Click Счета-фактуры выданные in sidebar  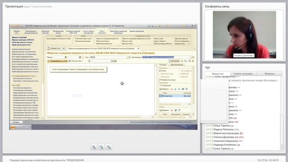(x=22, y=88)
